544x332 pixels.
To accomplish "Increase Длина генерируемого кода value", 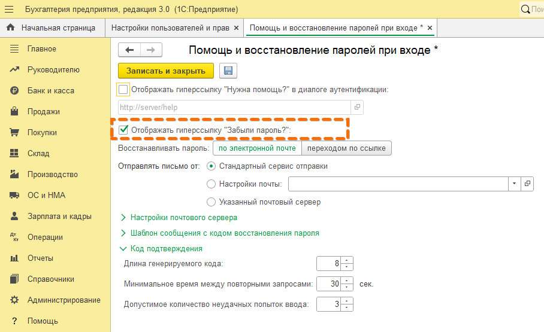I will [347, 260].
